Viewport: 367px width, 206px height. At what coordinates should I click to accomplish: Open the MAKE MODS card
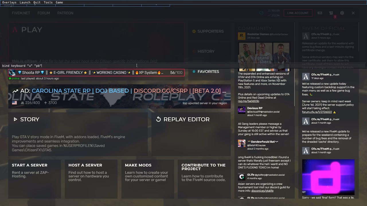pos(148,179)
